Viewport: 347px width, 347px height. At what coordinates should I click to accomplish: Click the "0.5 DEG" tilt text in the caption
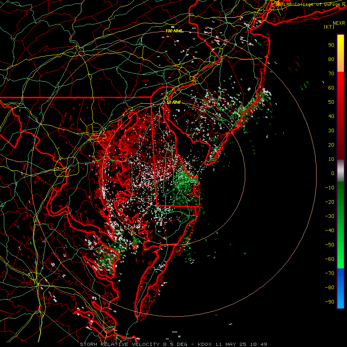tap(175, 344)
